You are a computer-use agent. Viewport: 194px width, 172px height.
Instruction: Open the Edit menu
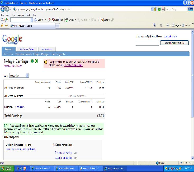pyautogui.click(x=8, y=15)
